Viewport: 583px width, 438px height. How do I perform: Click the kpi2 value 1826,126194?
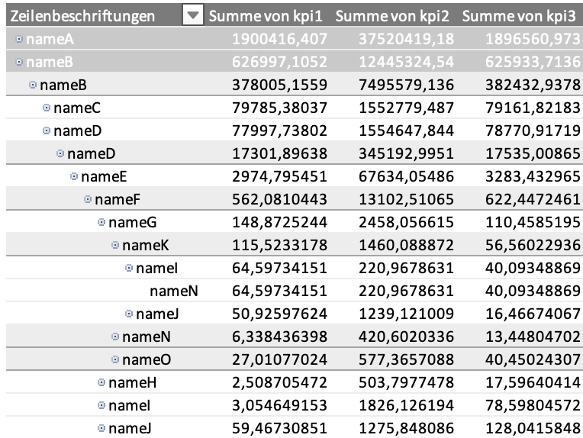point(407,405)
